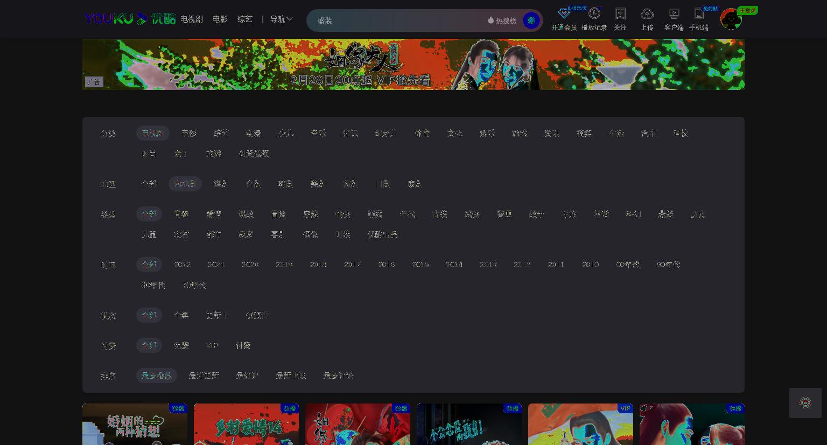Click the 驸马大人 advertisement banner
Viewport: 827px width, 445px height.
413,64
